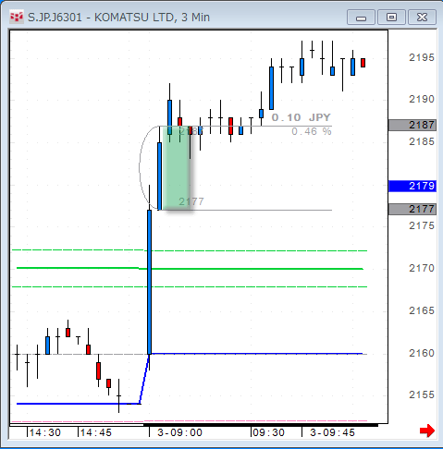This screenshot has height=449, width=443.
Task: Click the 3-09:00 time axis label
Action: [x=179, y=432]
